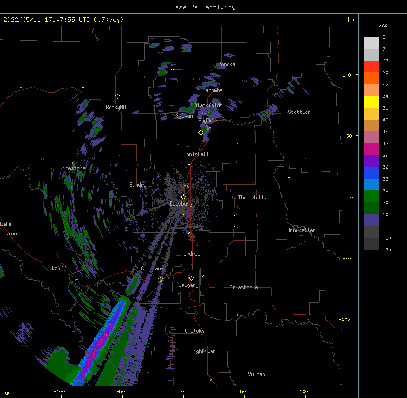Image resolution: width=407 pixels, height=398 pixels.
Task: Click the yellow V marker northwest of RockyMH
Action: click(83, 87)
